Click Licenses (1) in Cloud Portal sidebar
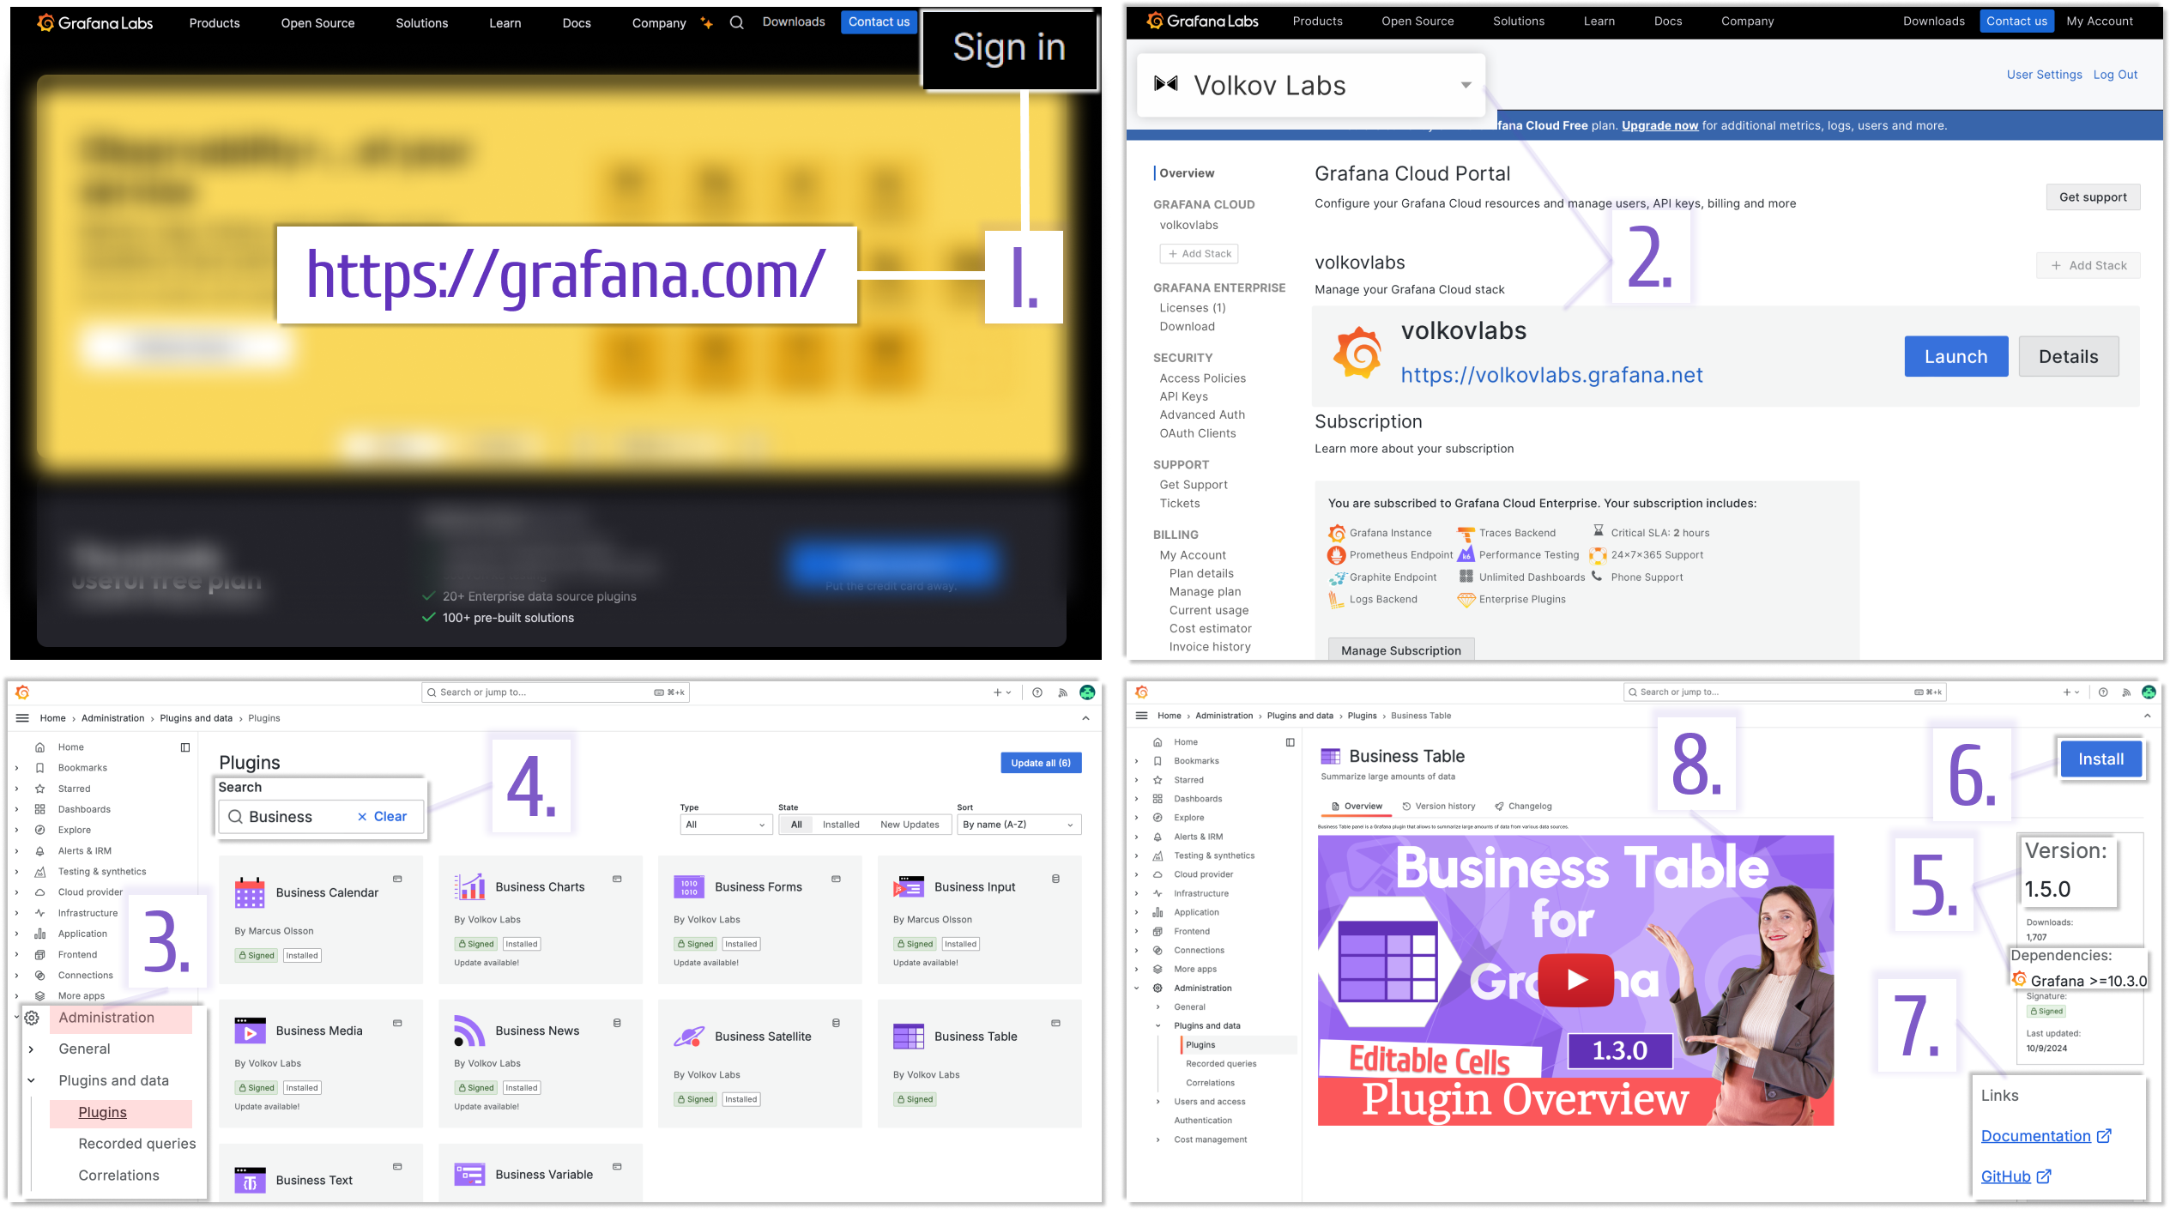This screenshot has width=2170, height=1209. 1193,307
